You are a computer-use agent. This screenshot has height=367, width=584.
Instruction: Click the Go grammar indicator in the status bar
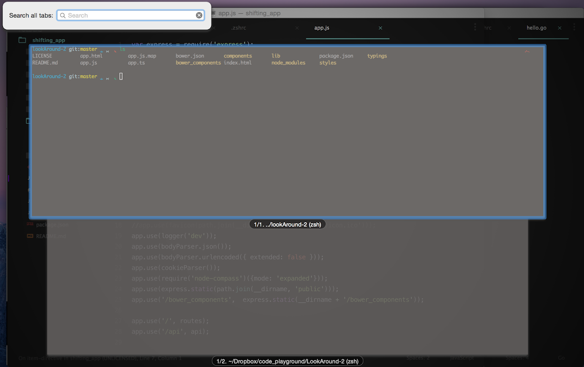click(561, 357)
